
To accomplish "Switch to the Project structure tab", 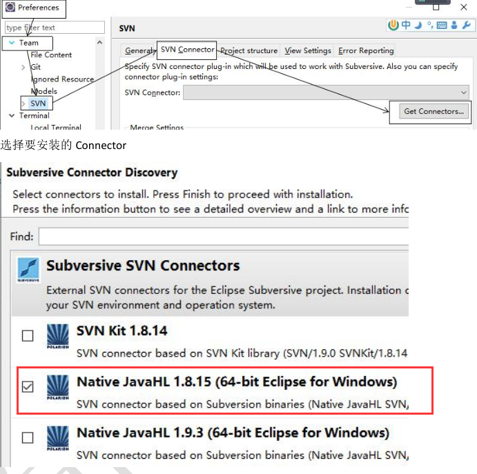I will click(249, 50).
